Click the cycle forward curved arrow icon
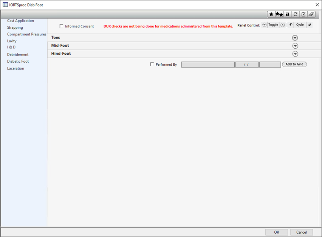Image resolution: width=322 pixels, height=237 pixels. (310, 25)
